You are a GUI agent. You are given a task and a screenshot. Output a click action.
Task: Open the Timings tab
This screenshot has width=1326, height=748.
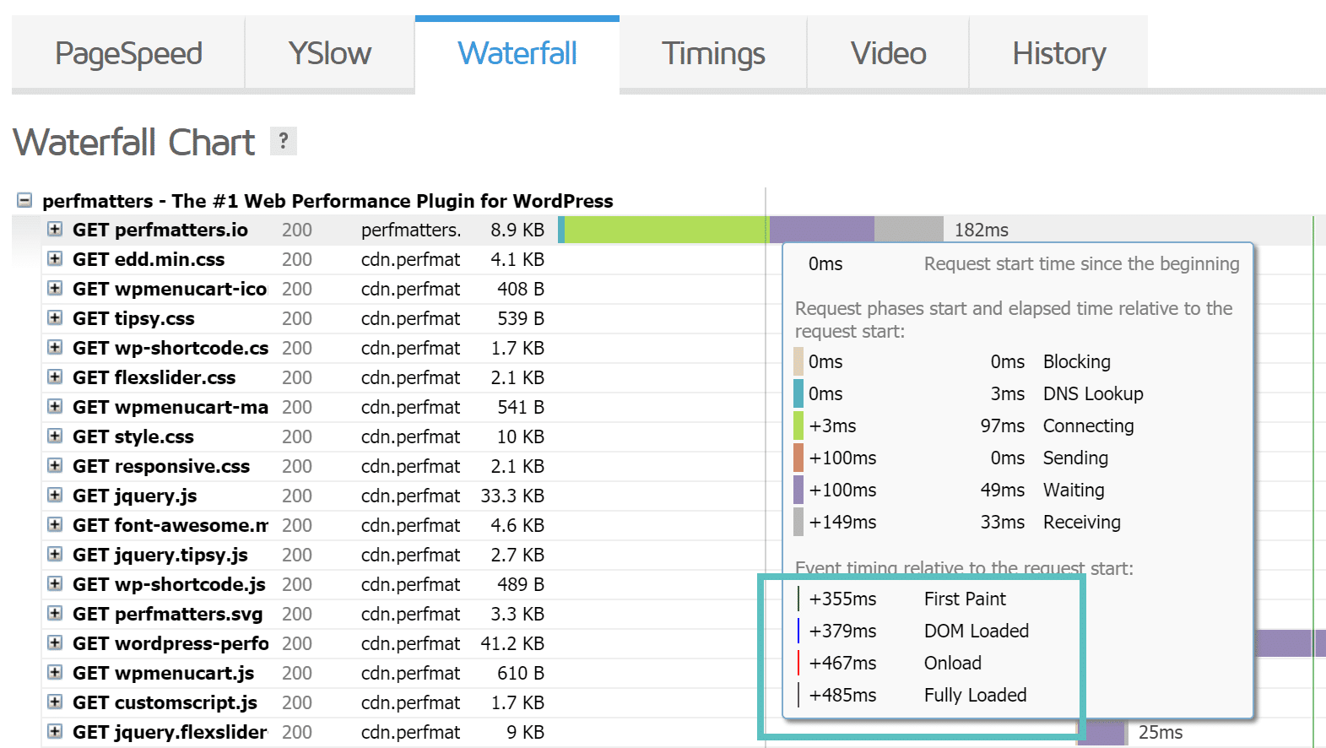(713, 53)
